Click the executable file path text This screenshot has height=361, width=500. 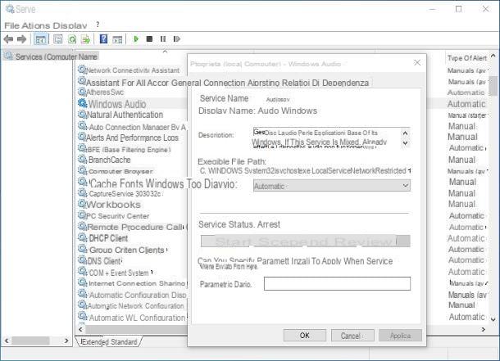(303, 171)
